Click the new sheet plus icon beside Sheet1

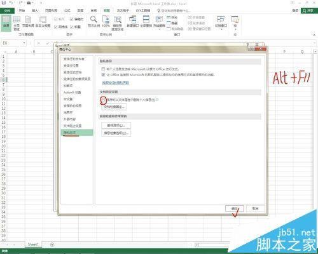(x=52, y=244)
